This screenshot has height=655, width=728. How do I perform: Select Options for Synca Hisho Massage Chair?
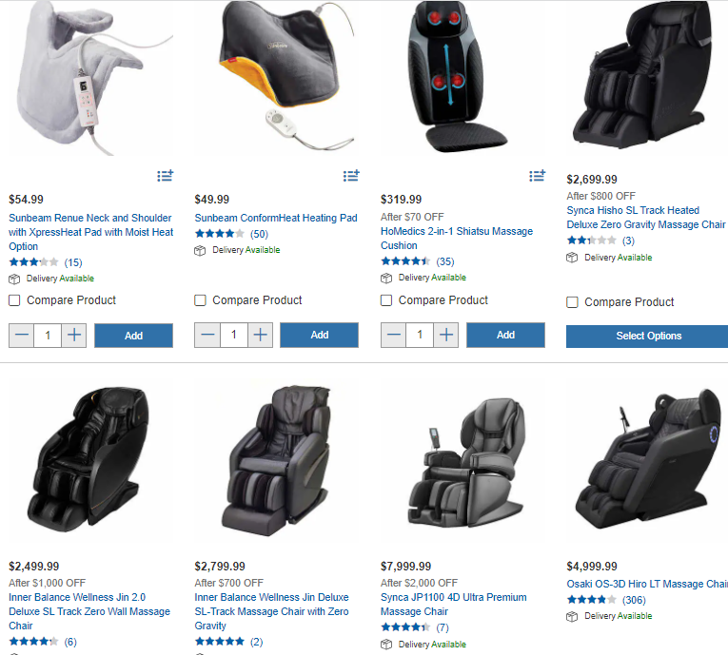[x=647, y=336]
